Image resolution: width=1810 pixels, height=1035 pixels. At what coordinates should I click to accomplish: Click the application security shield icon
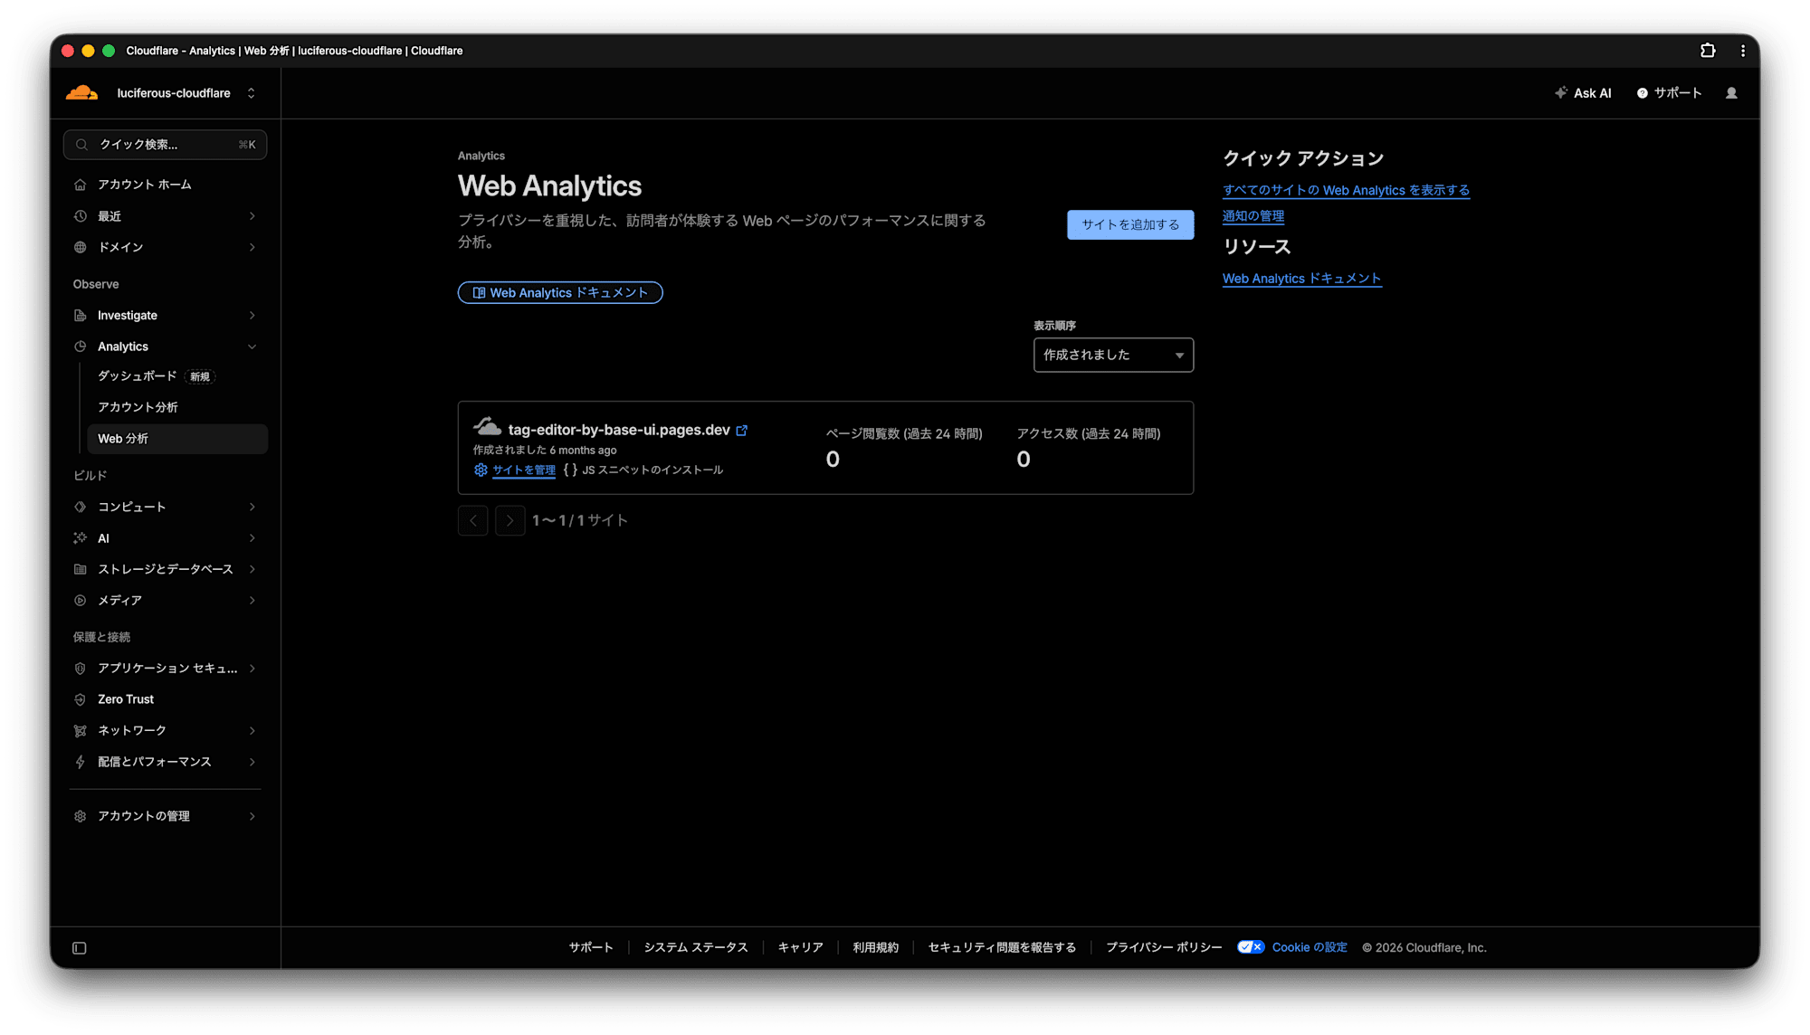point(81,669)
